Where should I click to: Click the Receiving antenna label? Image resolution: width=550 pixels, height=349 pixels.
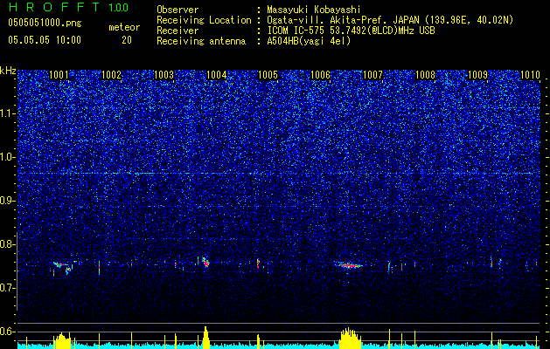pyautogui.click(x=201, y=41)
